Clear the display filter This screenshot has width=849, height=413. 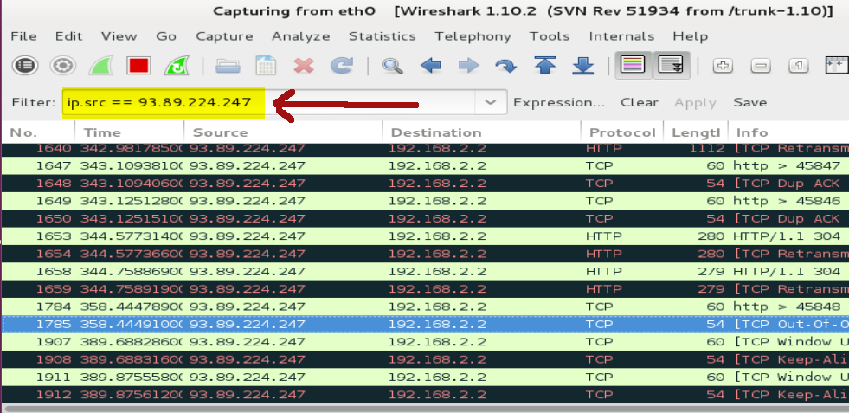point(639,102)
